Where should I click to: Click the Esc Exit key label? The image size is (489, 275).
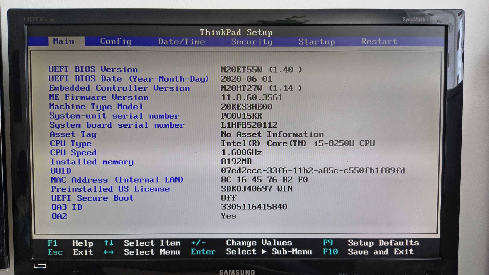[55, 252]
